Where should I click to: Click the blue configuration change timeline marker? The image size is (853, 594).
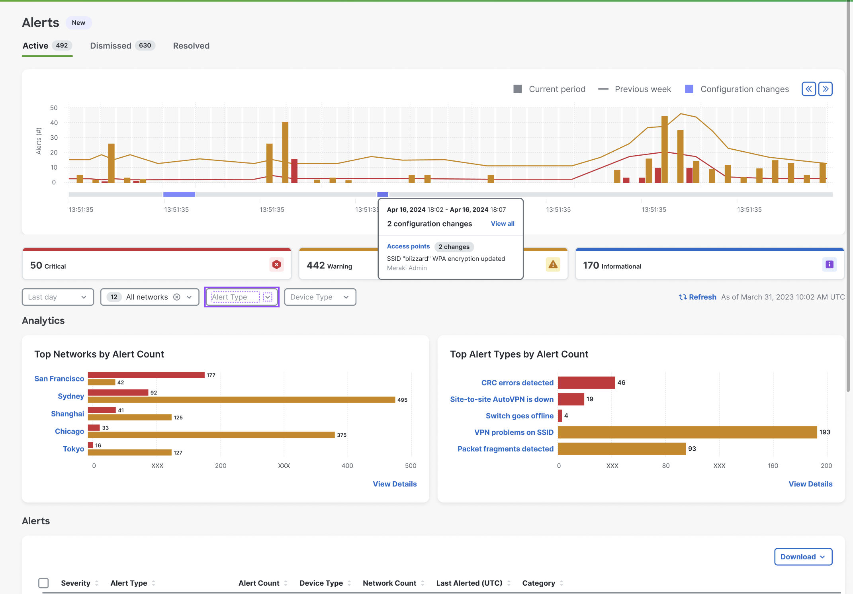click(x=179, y=194)
